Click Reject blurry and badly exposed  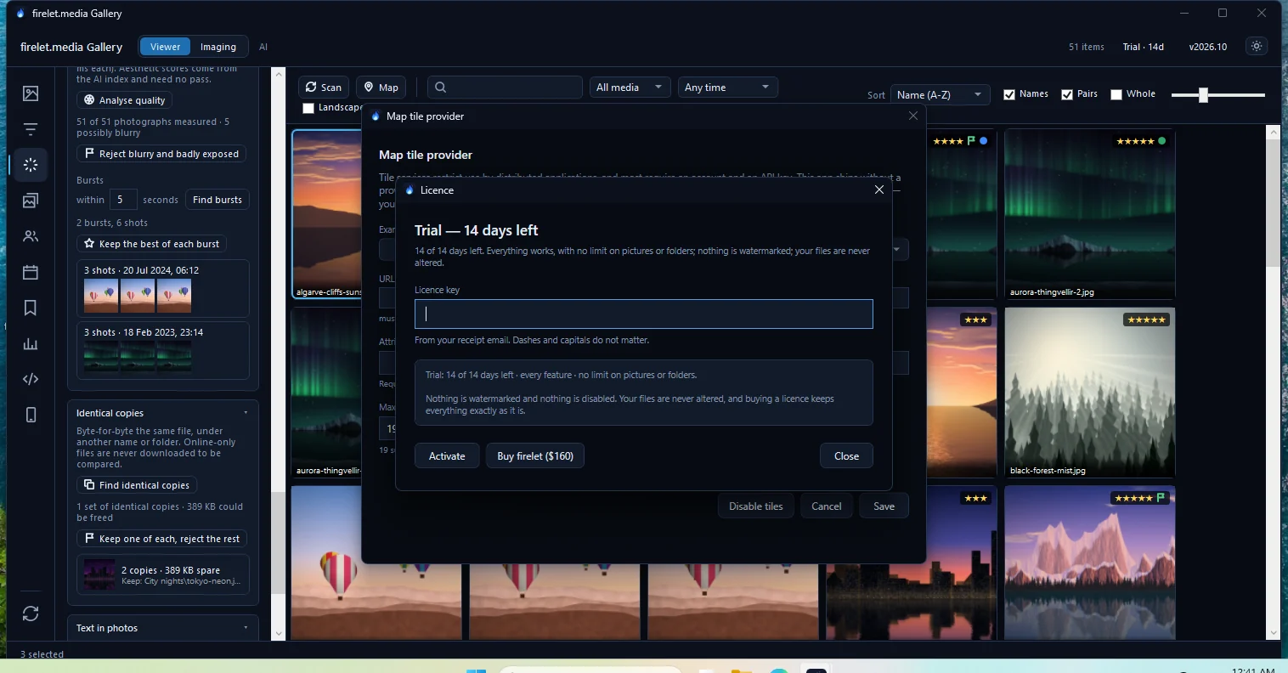point(162,154)
